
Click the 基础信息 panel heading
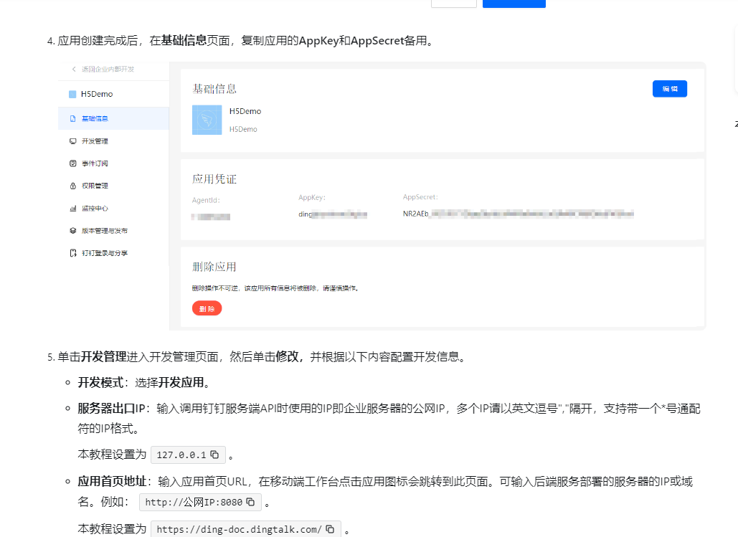click(x=214, y=89)
